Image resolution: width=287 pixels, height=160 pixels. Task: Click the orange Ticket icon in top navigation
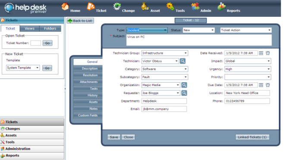91,6
